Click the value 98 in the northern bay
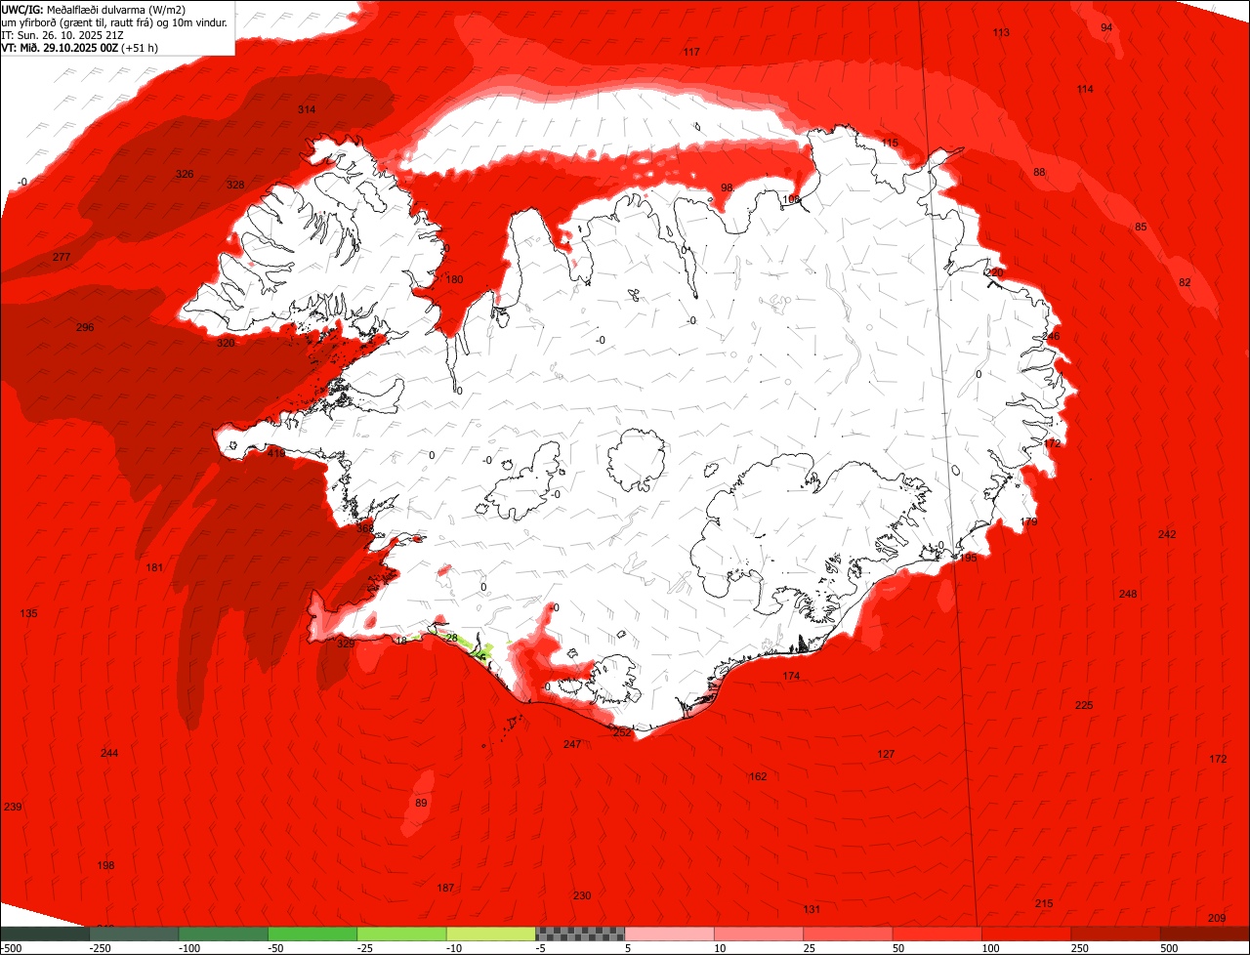The height and width of the screenshot is (955, 1250). pyautogui.click(x=727, y=187)
